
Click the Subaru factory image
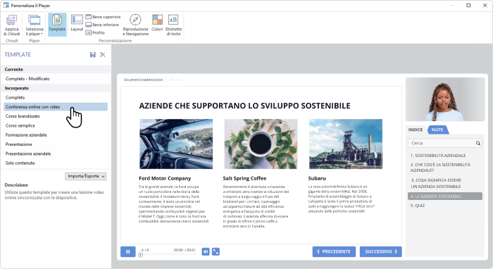(346, 144)
